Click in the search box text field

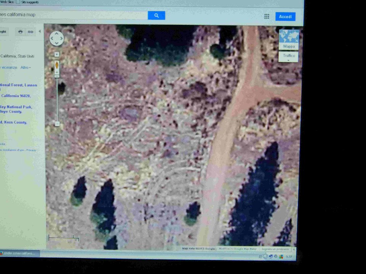74,15
